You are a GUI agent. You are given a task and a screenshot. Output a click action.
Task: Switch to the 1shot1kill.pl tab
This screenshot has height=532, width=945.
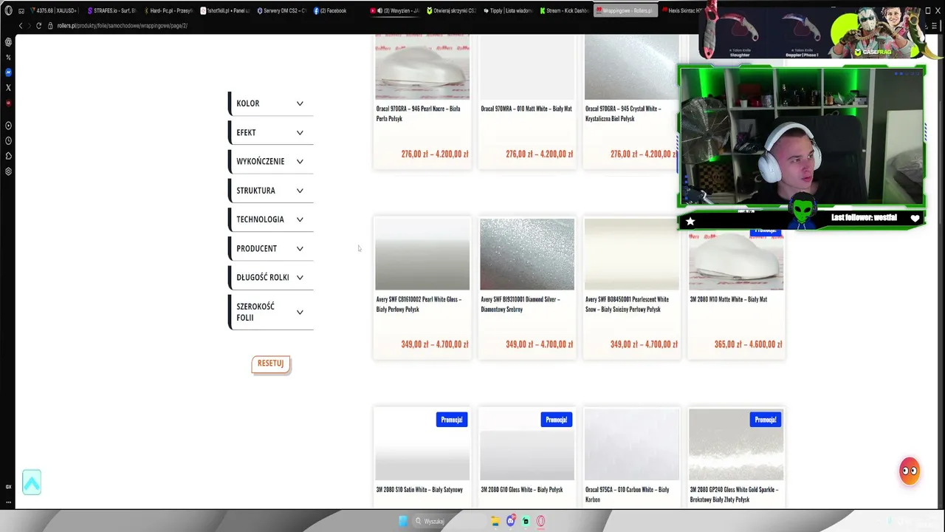coord(225,11)
